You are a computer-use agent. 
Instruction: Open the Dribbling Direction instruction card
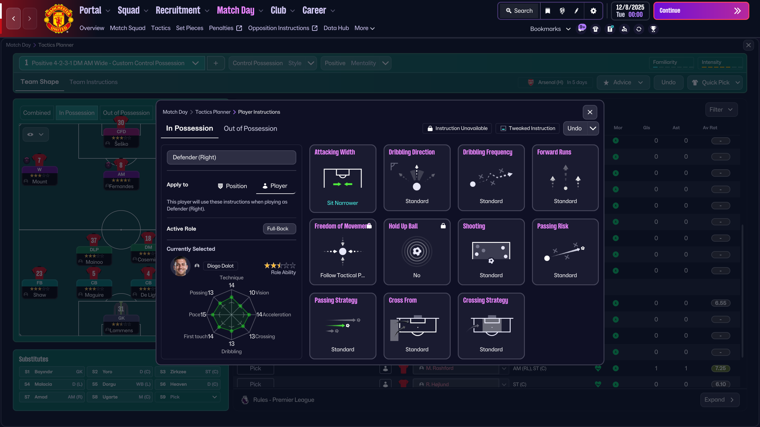coord(417,178)
